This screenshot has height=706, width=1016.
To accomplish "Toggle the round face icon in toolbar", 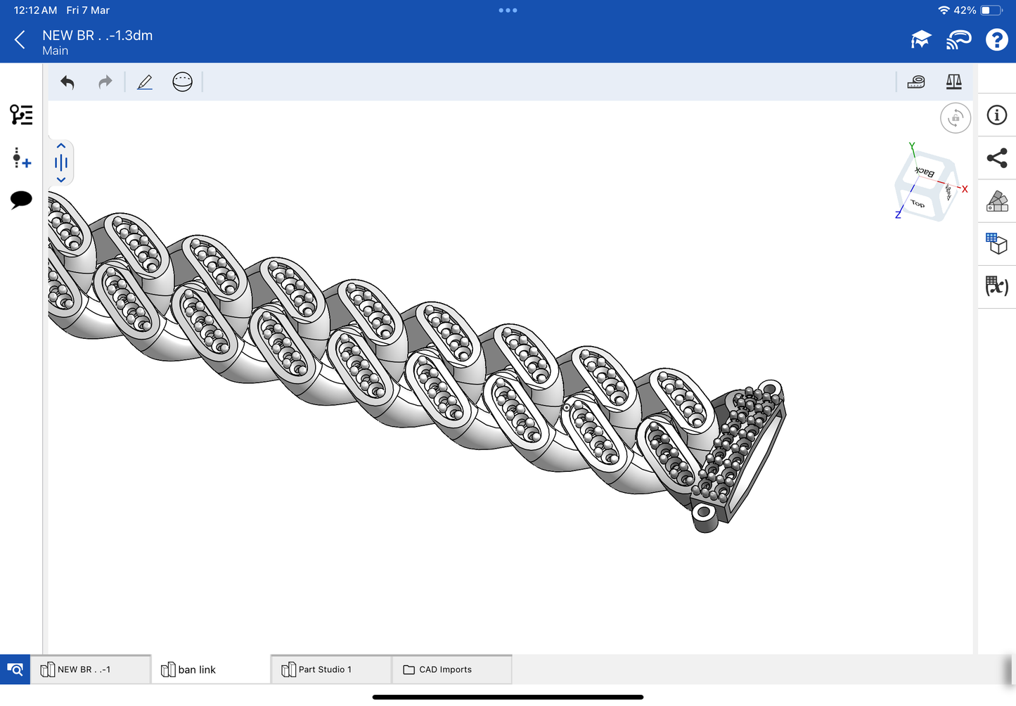I will 182,82.
